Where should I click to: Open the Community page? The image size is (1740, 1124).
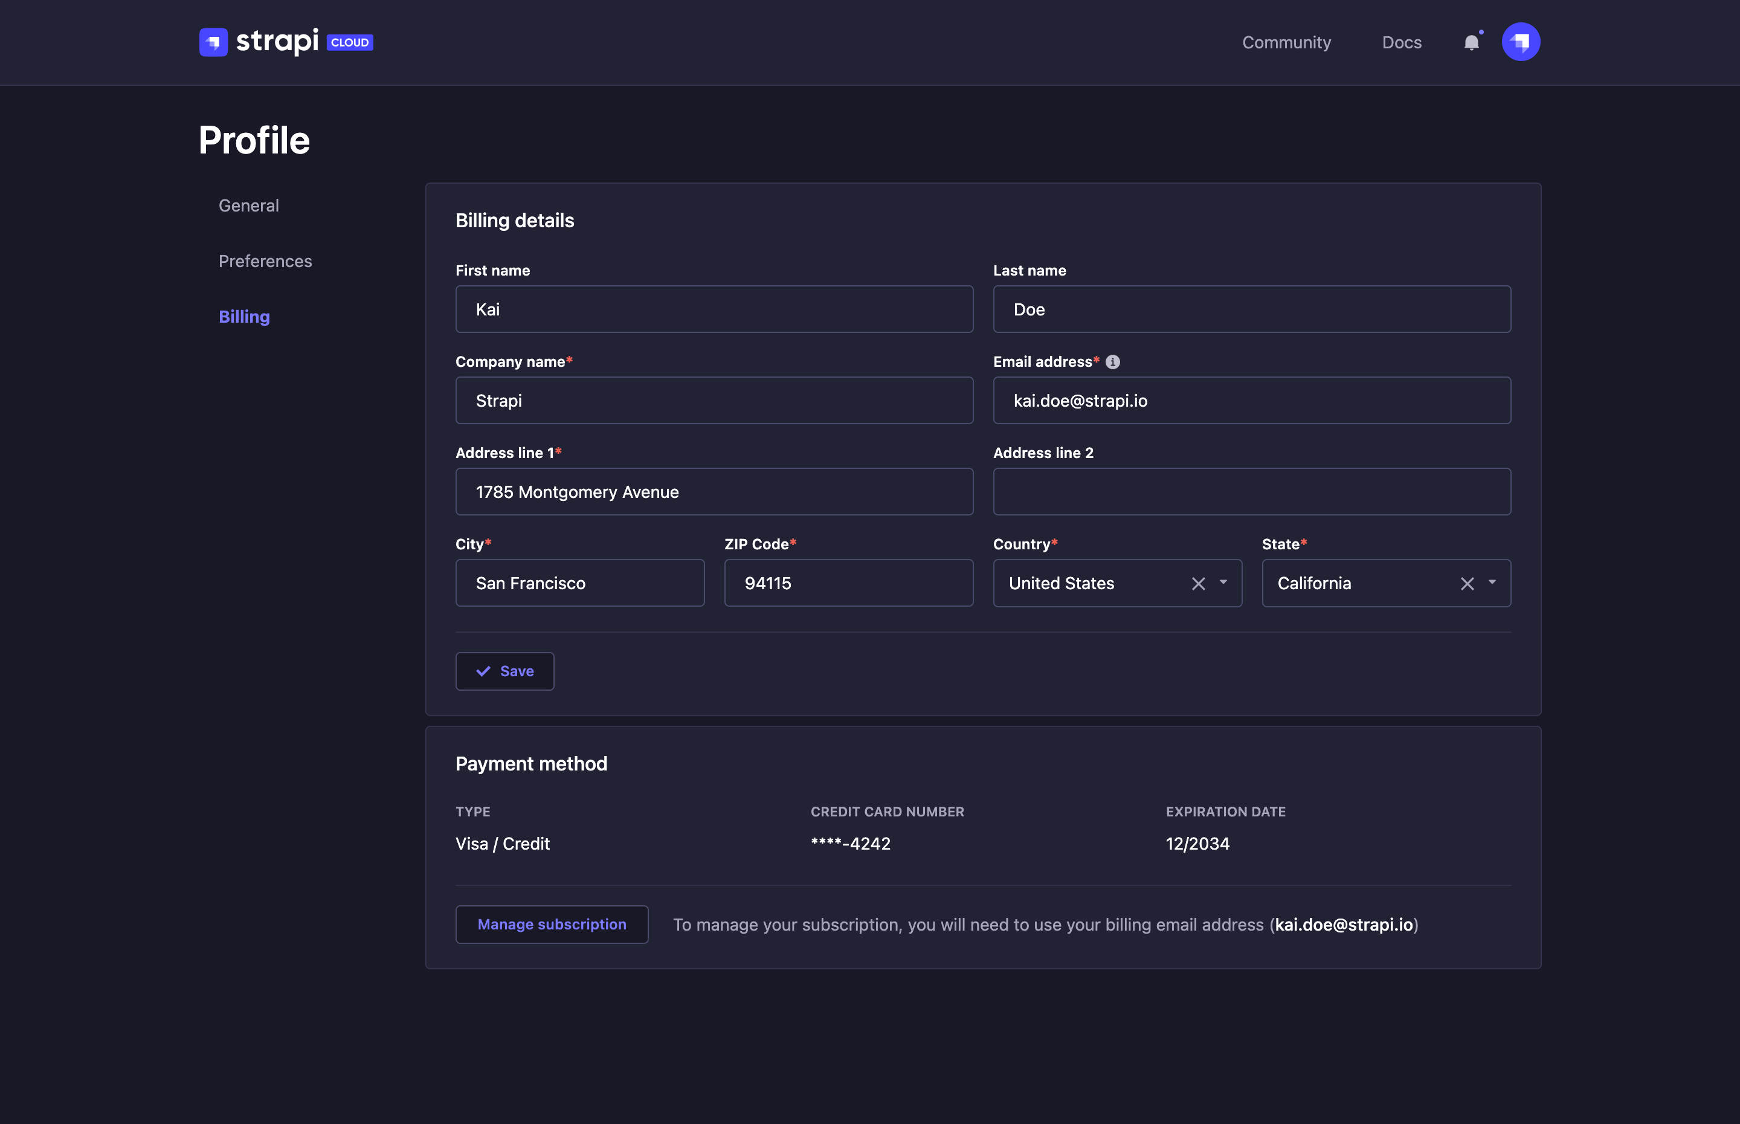(x=1286, y=42)
